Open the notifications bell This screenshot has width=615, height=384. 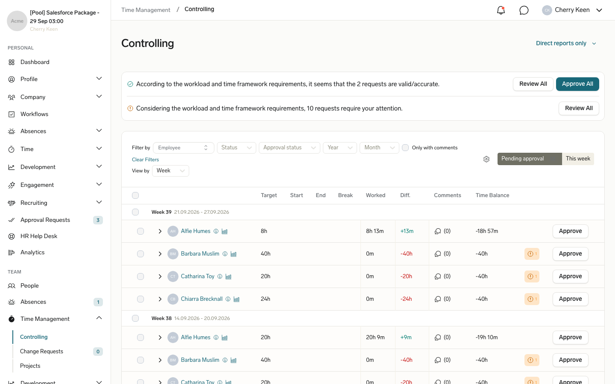tap(501, 10)
